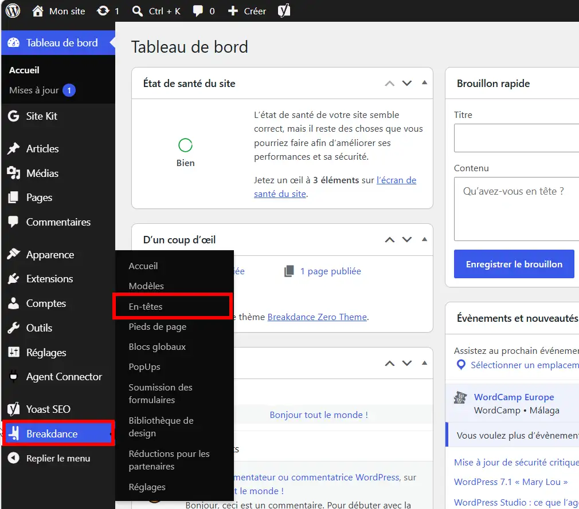Click the Pages icon in sidebar
Viewport: 579px width, 509px height.
14,198
